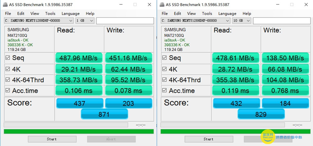
Task: Open View menu in right window
Action: 192,13
